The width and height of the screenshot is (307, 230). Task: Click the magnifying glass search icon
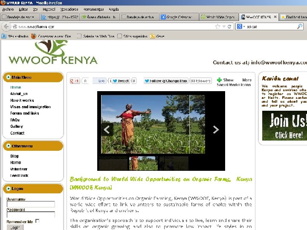[x=300, y=26]
